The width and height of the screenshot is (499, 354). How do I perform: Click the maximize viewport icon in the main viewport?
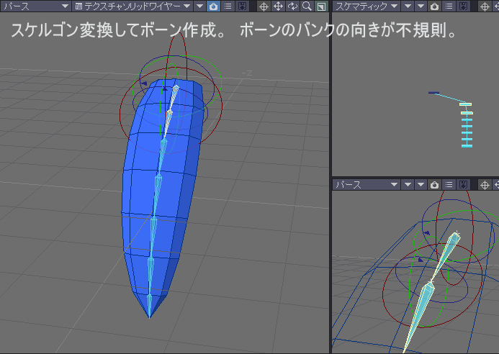click(321, 6)
